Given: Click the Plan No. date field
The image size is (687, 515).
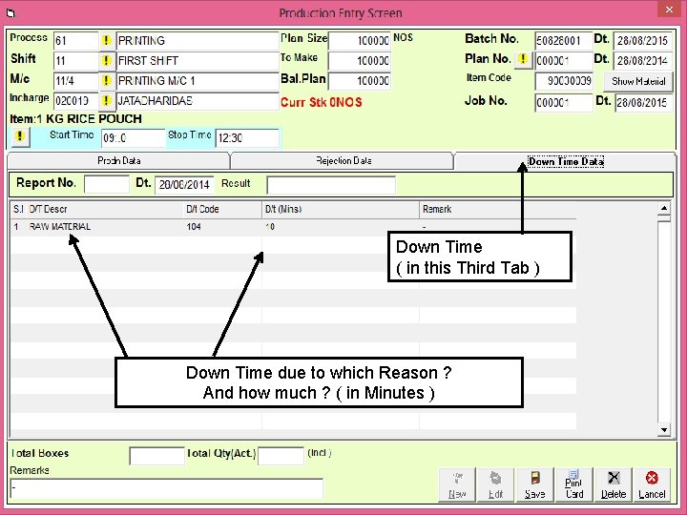Looking at the screenshot, I should 643,60.
